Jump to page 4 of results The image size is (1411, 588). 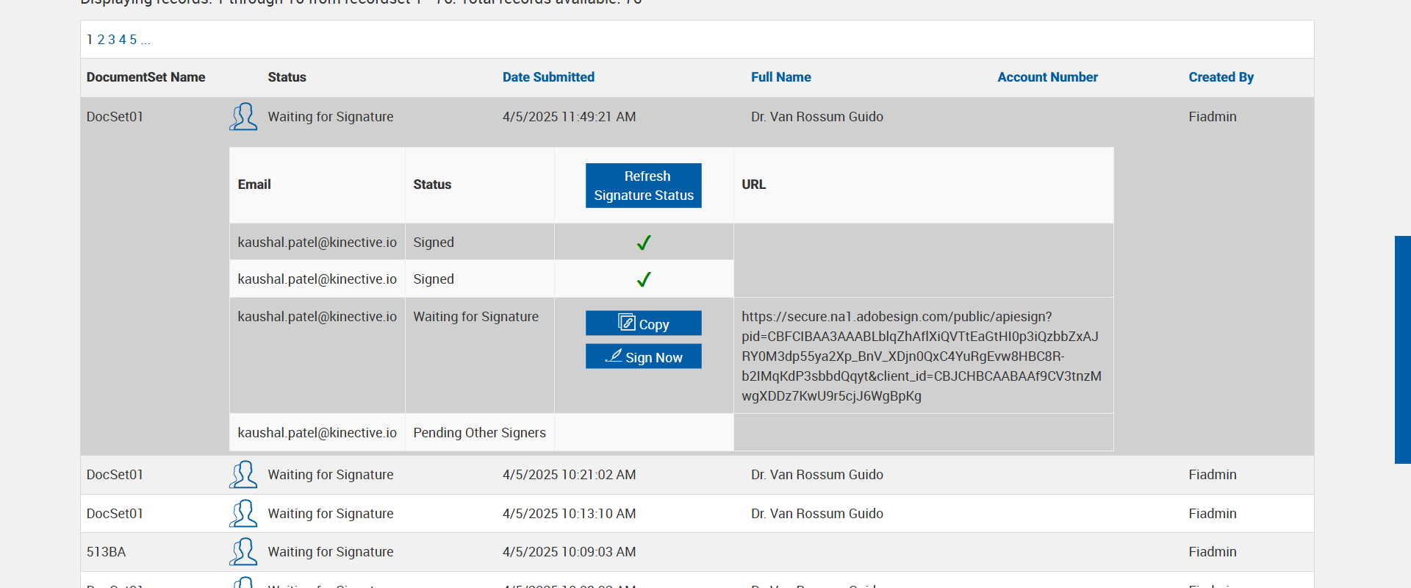coord(123,40)
